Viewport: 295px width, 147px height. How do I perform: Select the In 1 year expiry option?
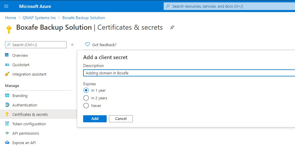point(86,90)
